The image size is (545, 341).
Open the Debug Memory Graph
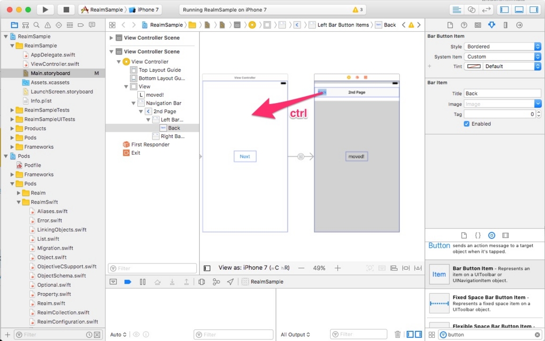tap(216, 282)
